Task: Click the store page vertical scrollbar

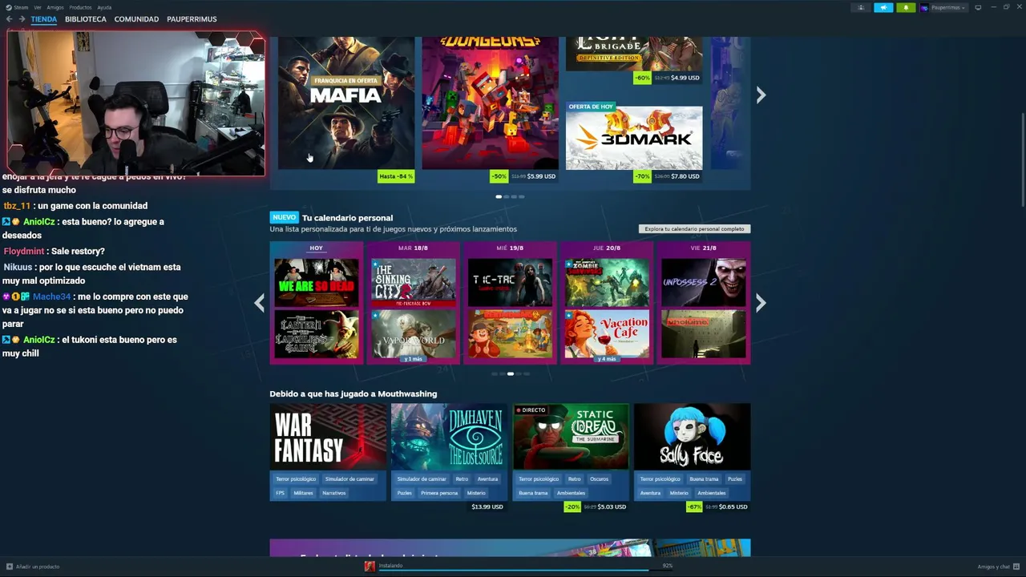Action: point(1022,160)
